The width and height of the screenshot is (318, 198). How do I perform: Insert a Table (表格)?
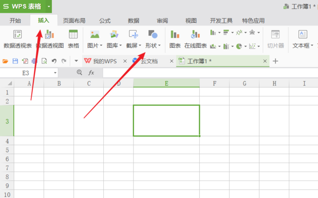pyautogui.click(x=73, y=40)
